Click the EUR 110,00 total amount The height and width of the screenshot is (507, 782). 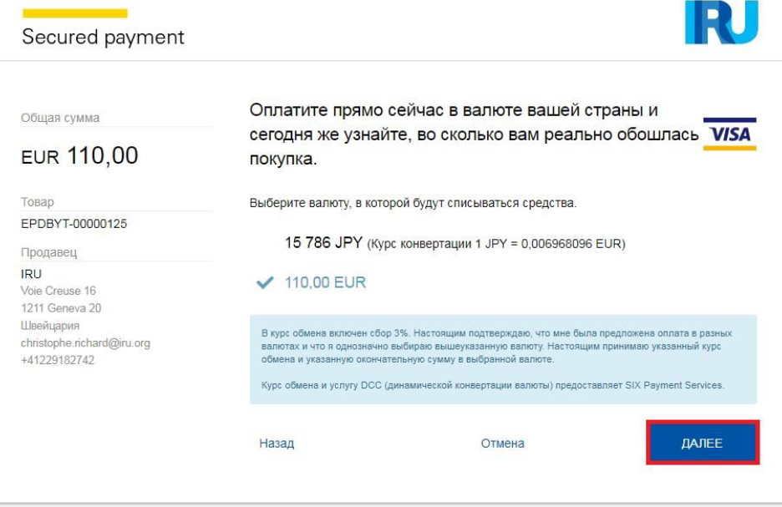coord(79,155)
